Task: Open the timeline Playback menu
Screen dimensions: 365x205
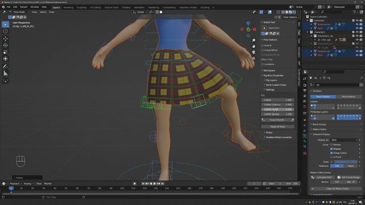Action: [x=14, y=183]
